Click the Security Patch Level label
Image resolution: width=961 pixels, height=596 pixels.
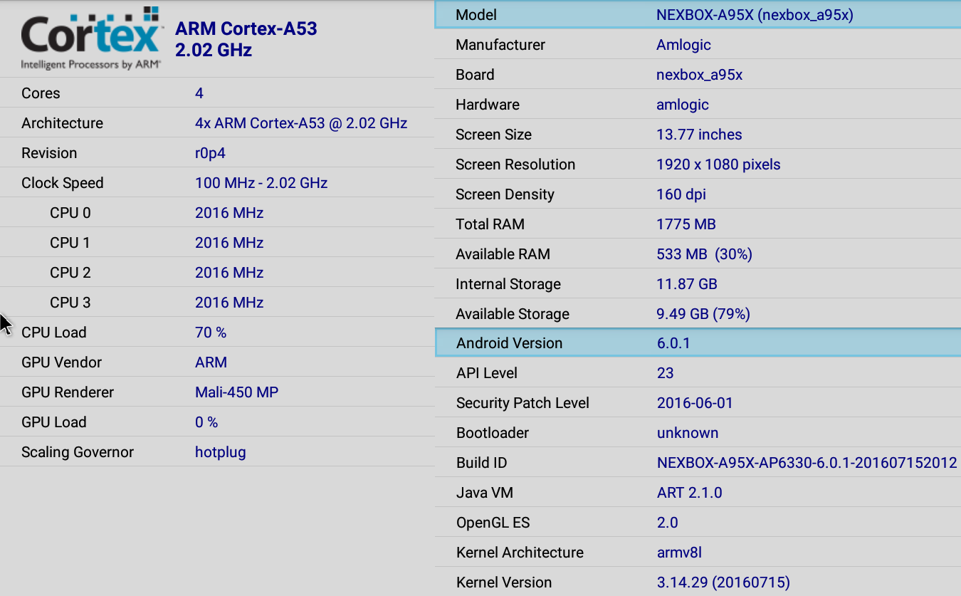522,403
